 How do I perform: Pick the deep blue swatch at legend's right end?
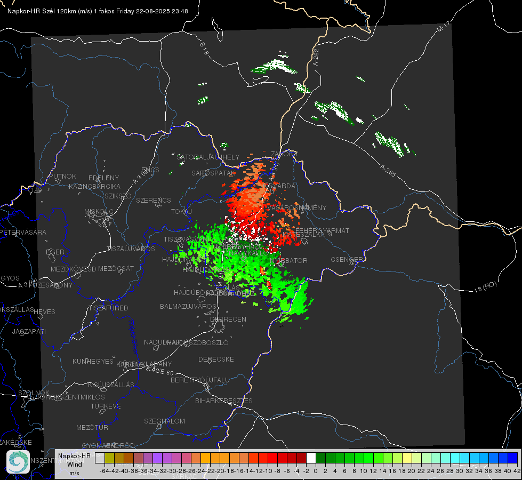513,458
